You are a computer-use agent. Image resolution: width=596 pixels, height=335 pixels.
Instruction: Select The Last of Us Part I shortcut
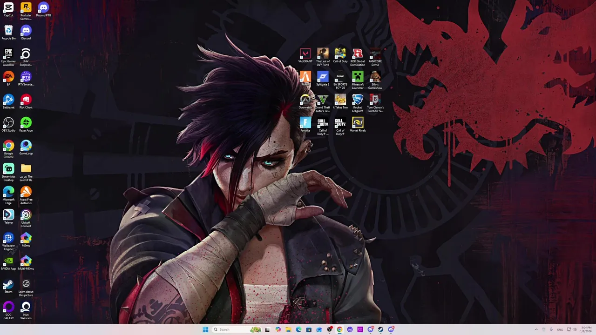[x=323, y=57]
